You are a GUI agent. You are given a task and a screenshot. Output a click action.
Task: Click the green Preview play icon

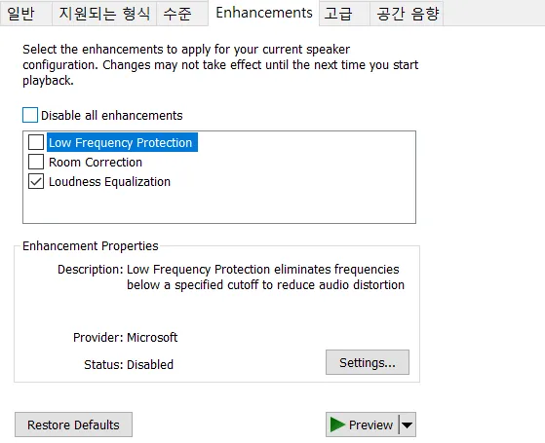(337, 425)
